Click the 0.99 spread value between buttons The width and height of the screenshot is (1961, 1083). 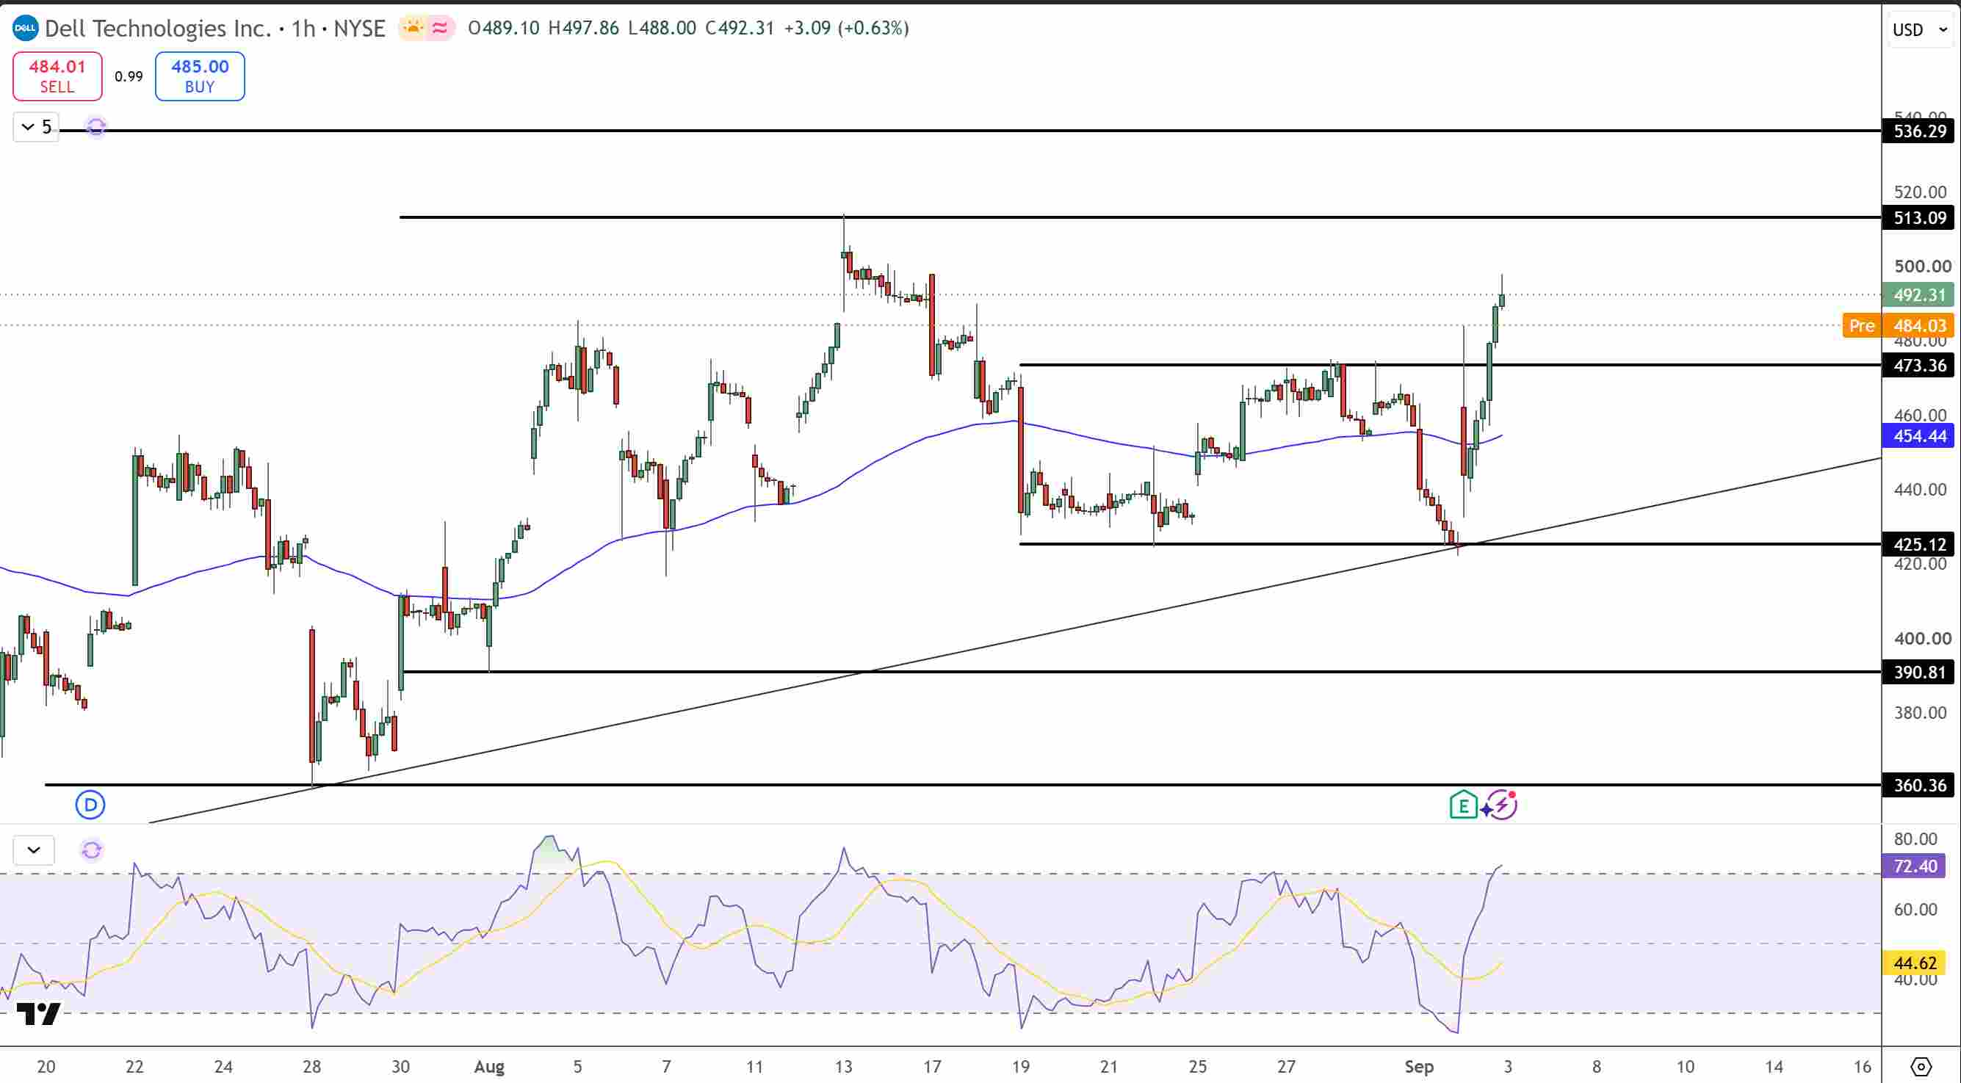(129, 76)
